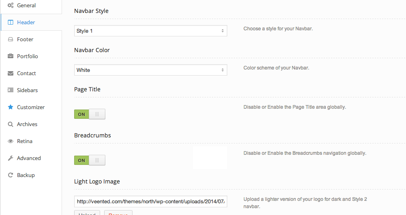
Task: Open the Navbar Style dropdown
Action: coord(150,31)
